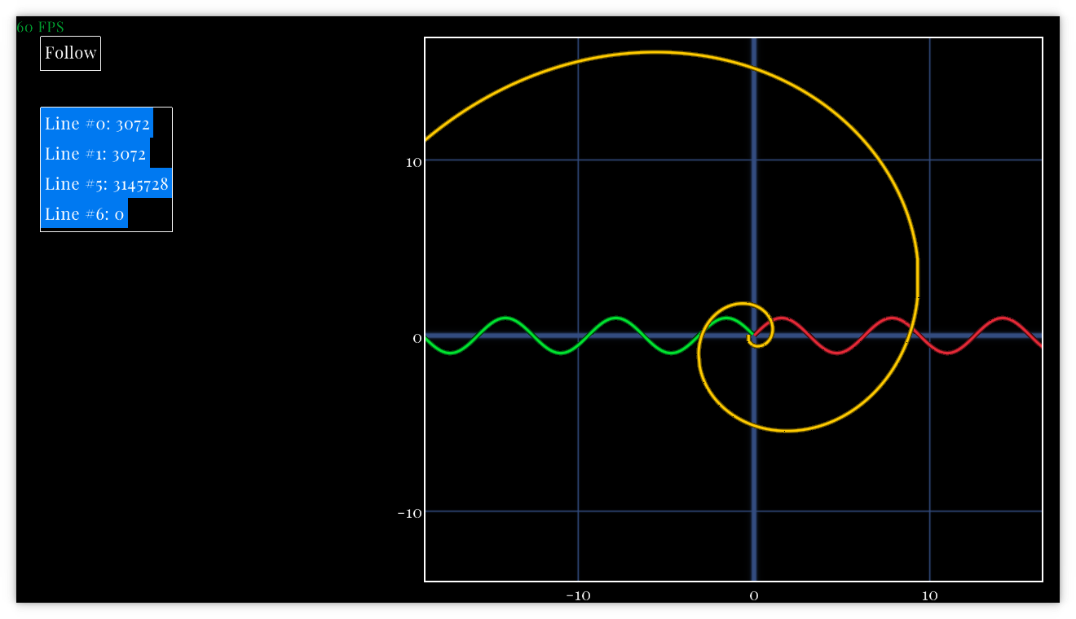
Task: Toggle the Line #5: 3145728 entry
Action: click(106, 184)
